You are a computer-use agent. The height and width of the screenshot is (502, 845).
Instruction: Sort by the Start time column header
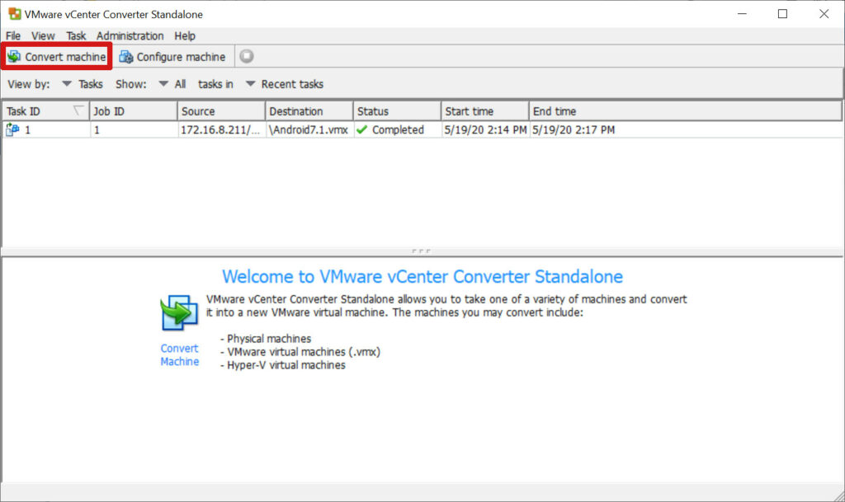click(x=485, y=111)
